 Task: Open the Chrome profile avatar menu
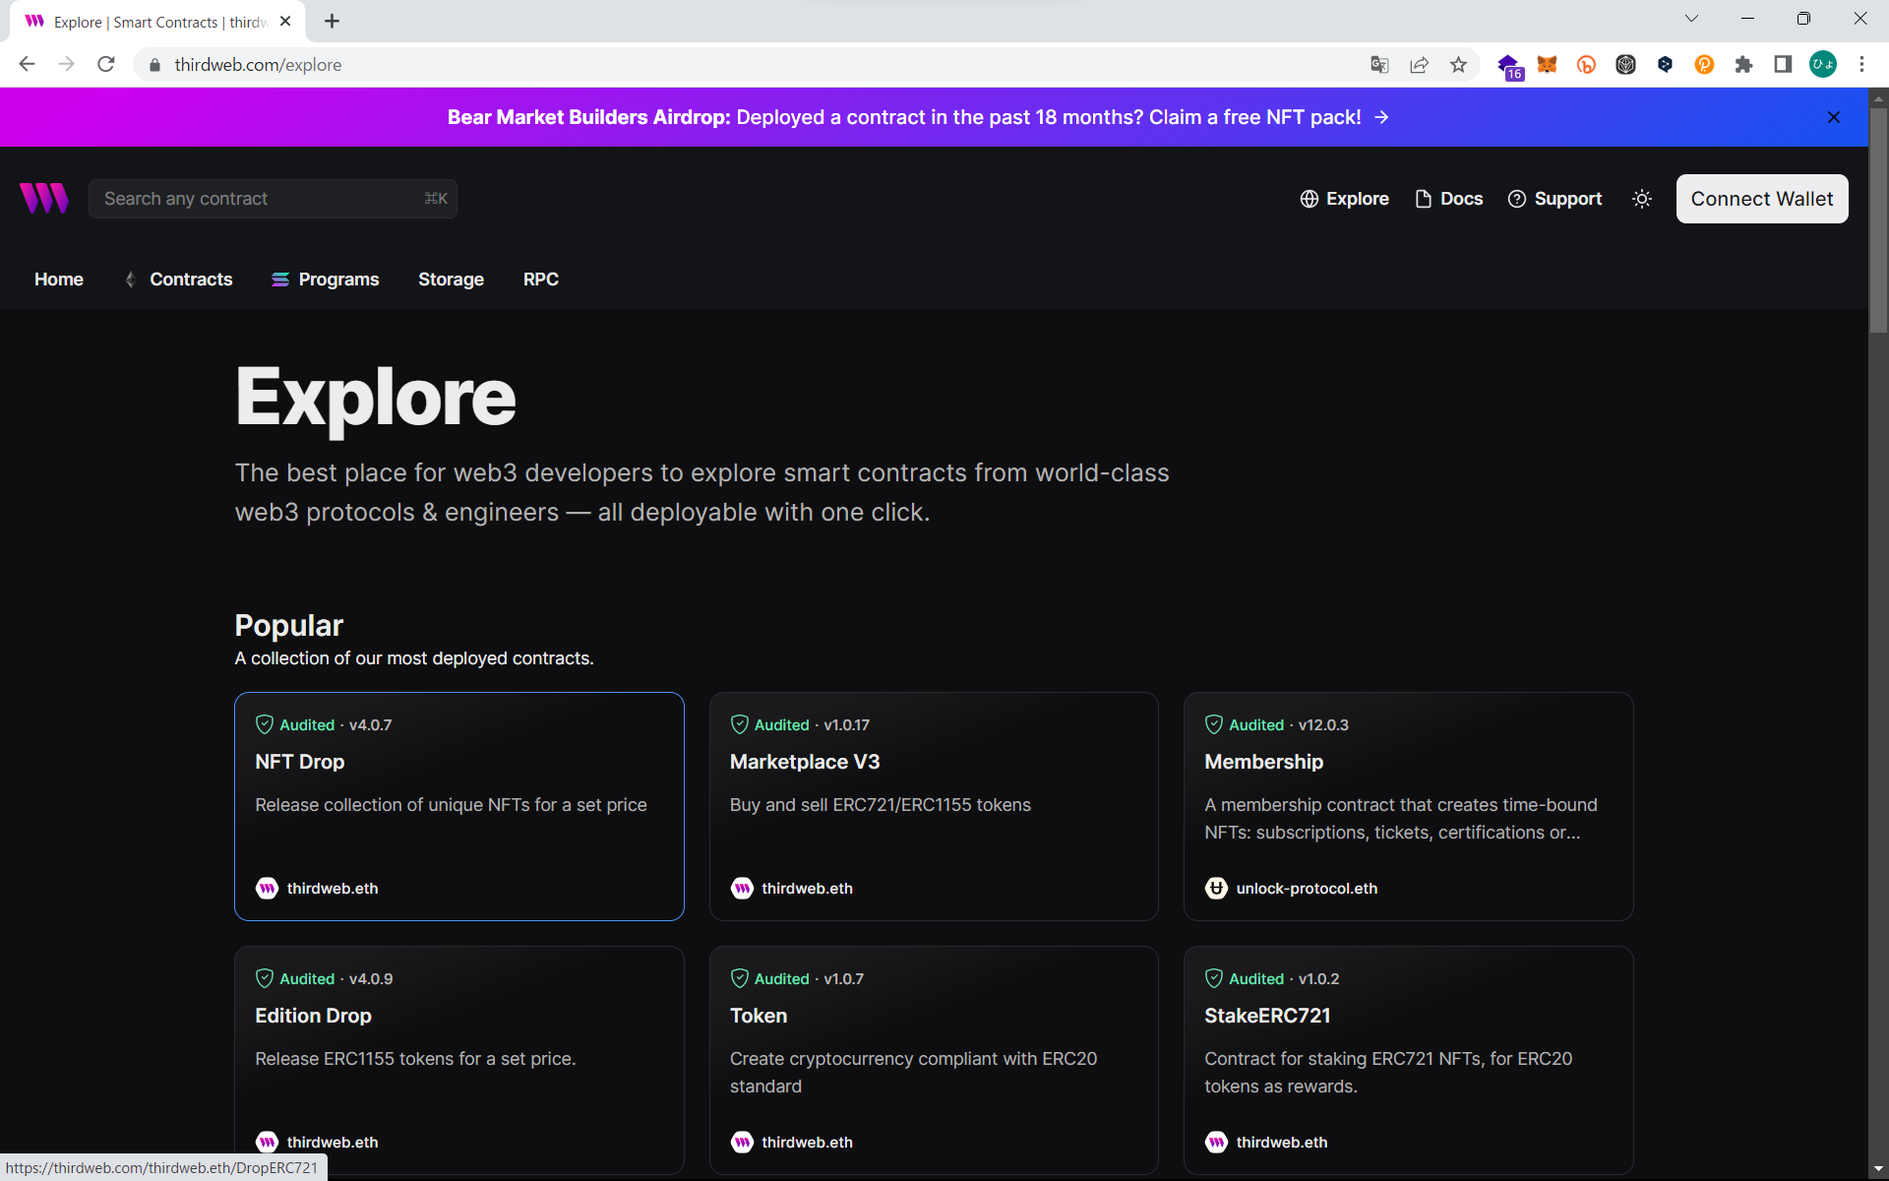coord(1822,65)
